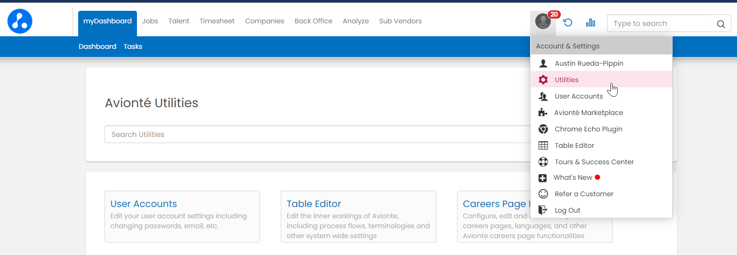Open the Back Office menu

(313, 21)
